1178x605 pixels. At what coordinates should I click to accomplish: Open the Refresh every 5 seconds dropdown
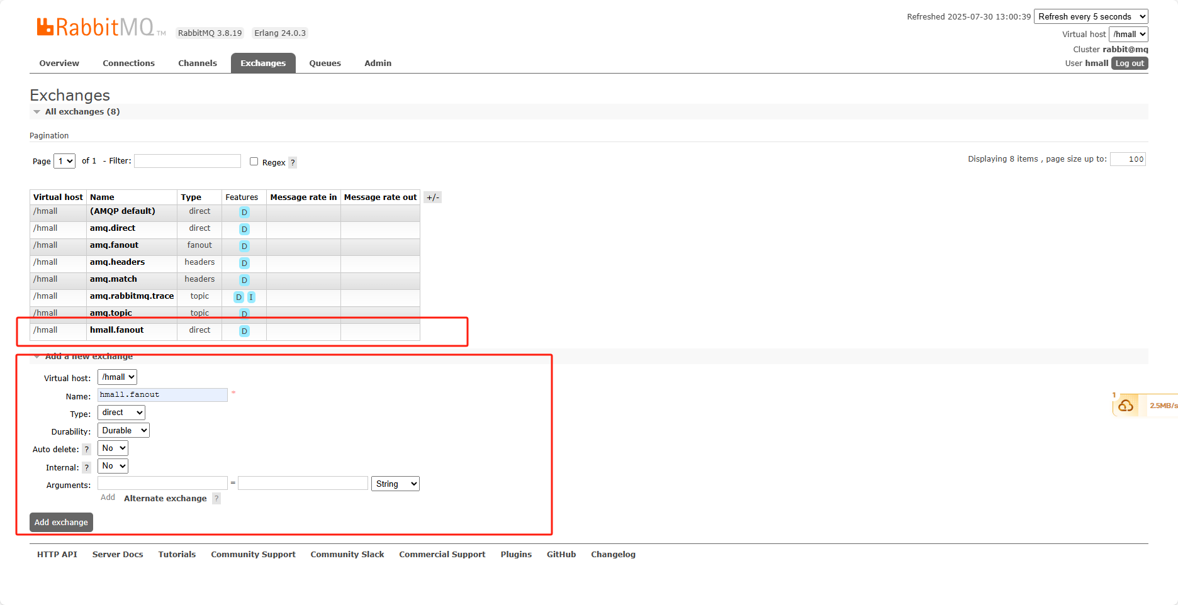tap(1091, 17)
